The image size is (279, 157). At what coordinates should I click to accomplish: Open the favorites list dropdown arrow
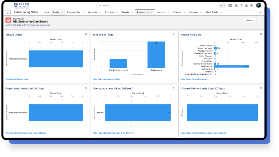point(225,5)
